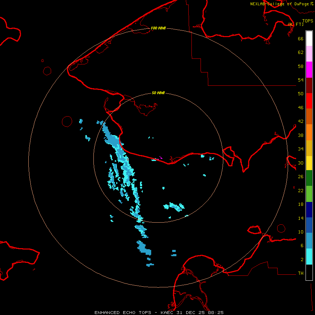Viewport: 315px width, 315px height.
Task: Click the '50 NMI' range ring label
Action: 158,93
